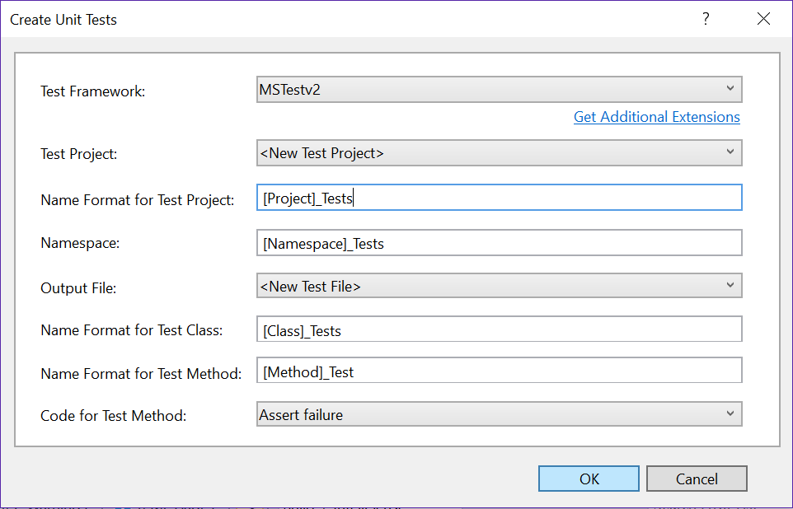
Task: Open the Get Additional Extensions link
Action: coord(656,117)
